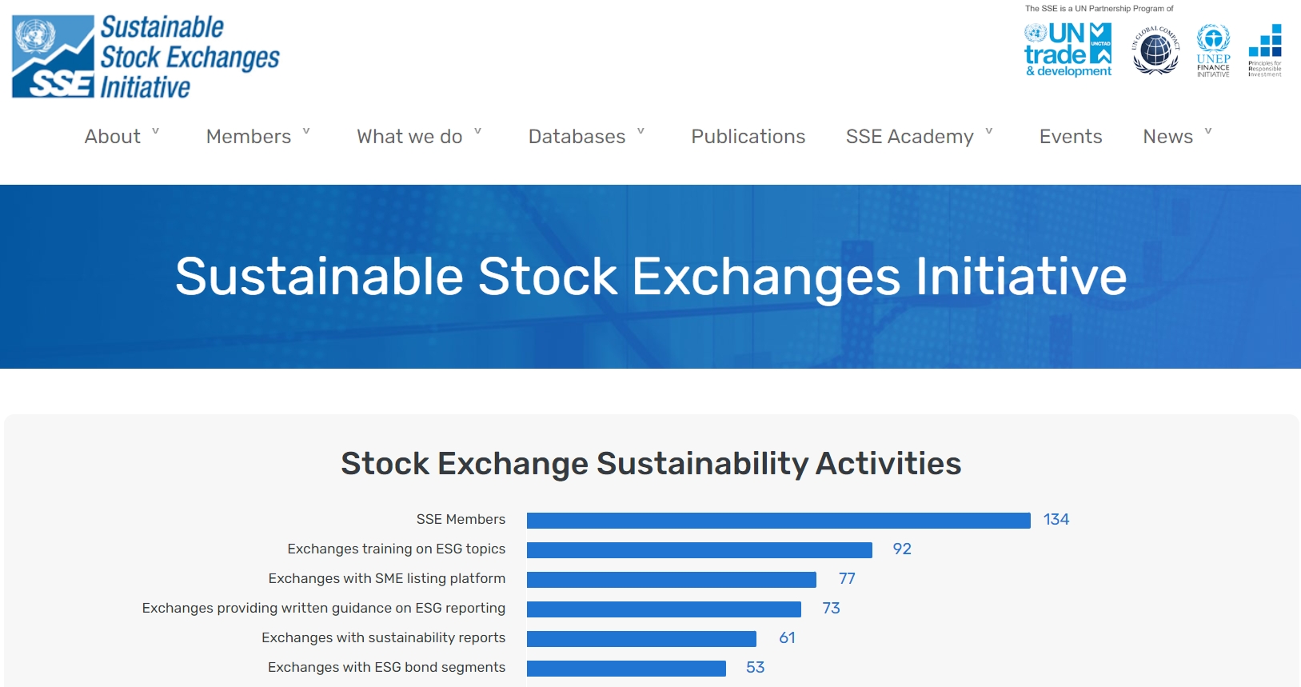The height and width of the screenshot is (687, 1301).
Task: Click the 'Stock Exchange Sustainability Activities' heading
Action: tap(651, 464)
